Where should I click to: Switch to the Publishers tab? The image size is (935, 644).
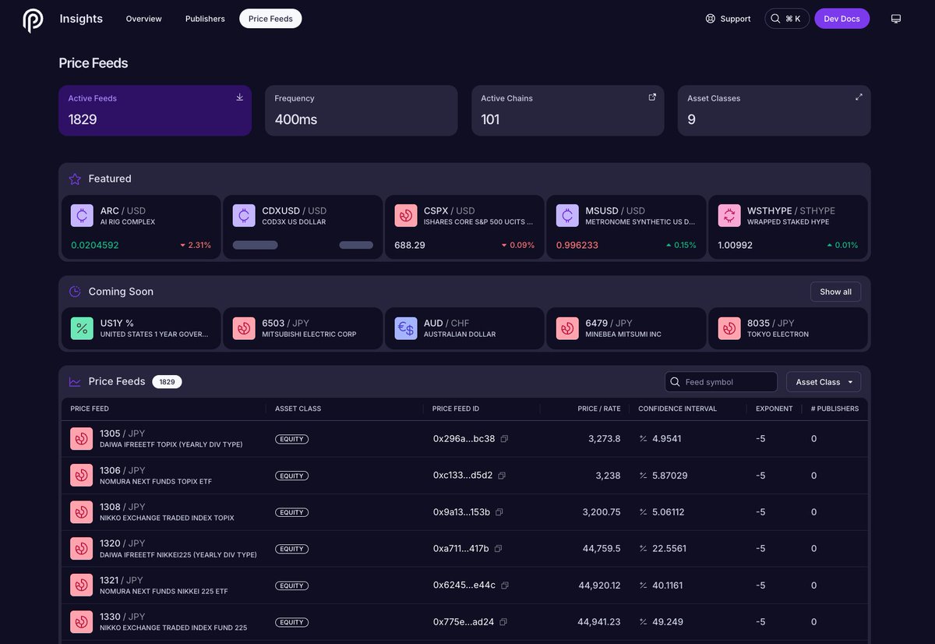[205, 19]
